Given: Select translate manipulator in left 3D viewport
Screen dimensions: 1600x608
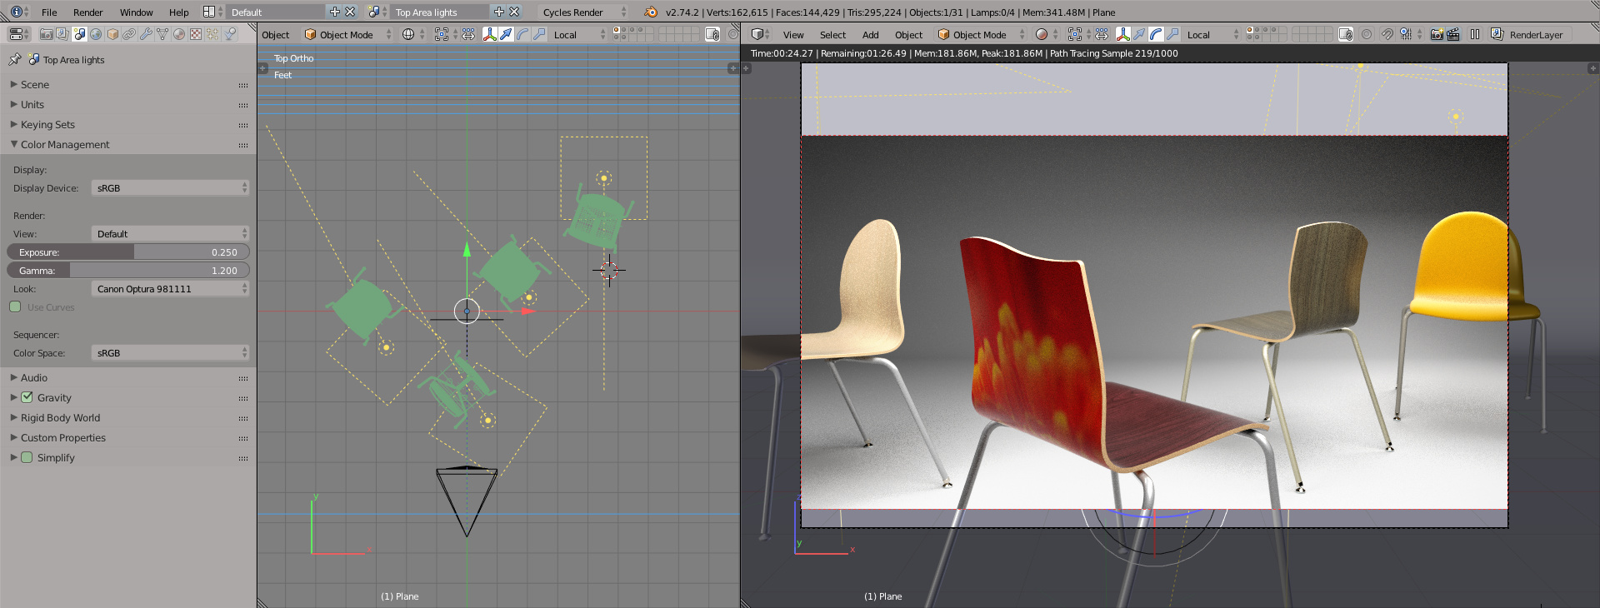Looking at the screenshot, I should coord(506,34).
